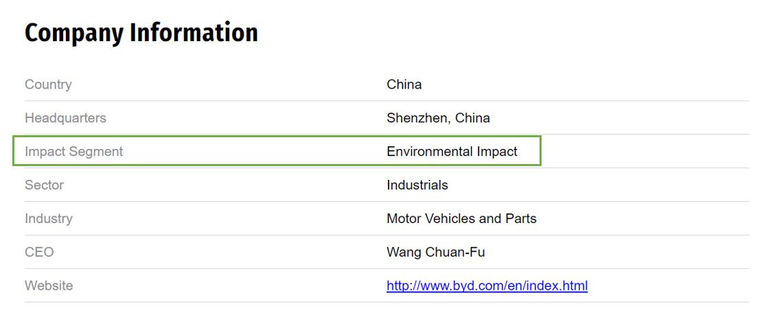Click the word "Parts" in Industry row
Viewport: 764px width, 313px height.
(x=520, y=219)
